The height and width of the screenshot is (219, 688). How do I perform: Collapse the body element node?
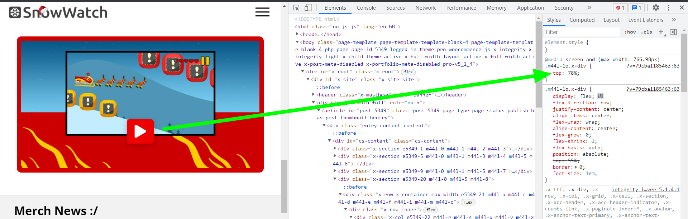[x=297, y=42]
